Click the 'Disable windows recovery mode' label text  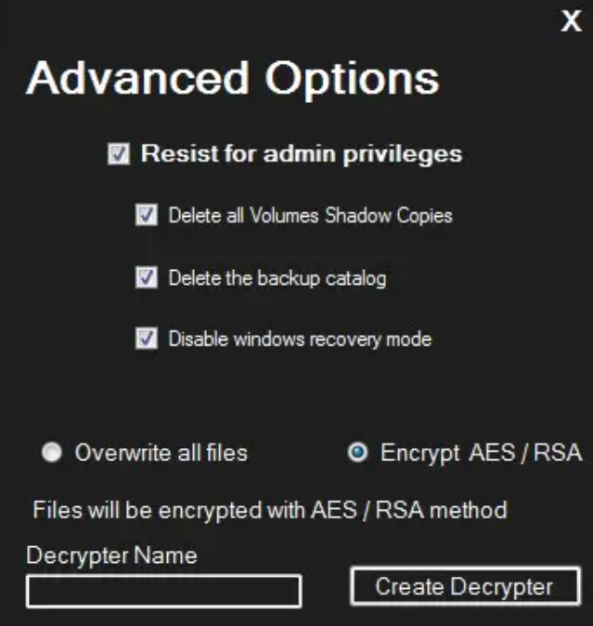coord(299,339)
